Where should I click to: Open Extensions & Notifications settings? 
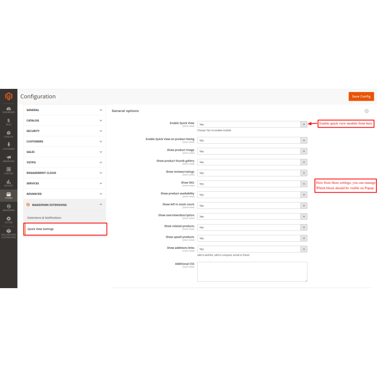click(x=44, y=218)
